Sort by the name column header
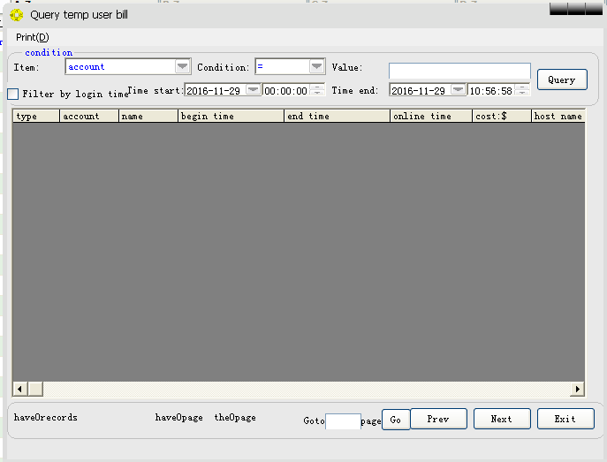The width and height of the screenshot is (607, 462). [148, 116]
